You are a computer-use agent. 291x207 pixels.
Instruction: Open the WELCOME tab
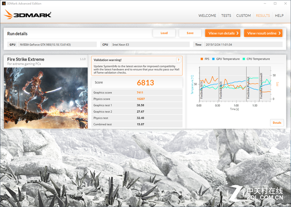(207, 15)
